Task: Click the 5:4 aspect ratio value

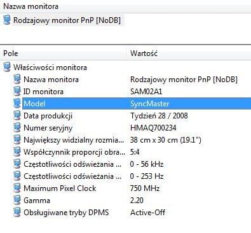Action: pos(135,152)
